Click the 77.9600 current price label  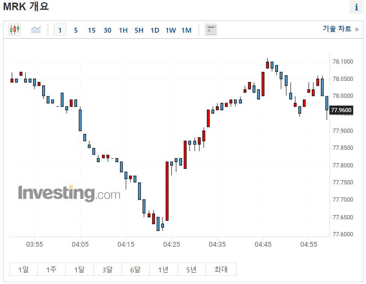coord(341,110)
